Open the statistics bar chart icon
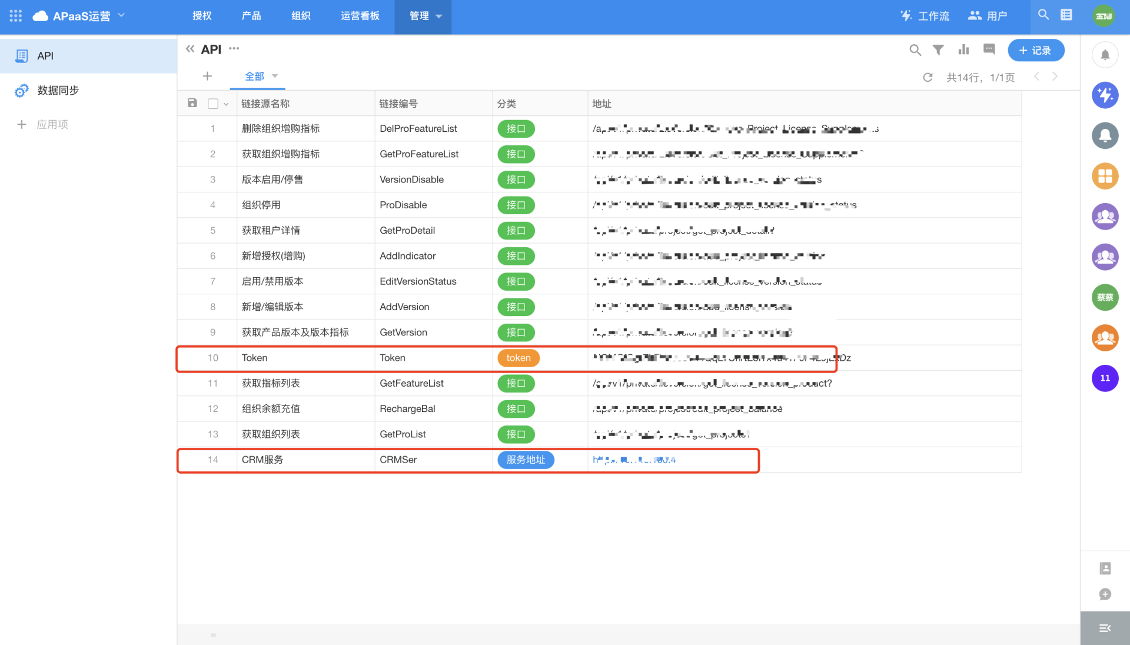 pyautogui.click(x=963, y=50)
